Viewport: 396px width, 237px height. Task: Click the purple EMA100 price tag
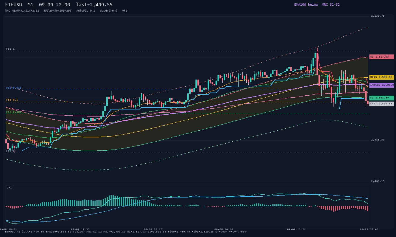coord(382,85)
